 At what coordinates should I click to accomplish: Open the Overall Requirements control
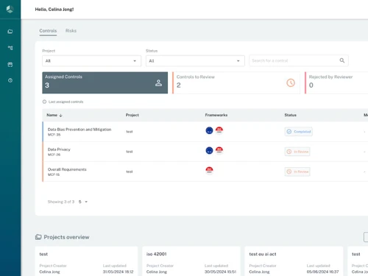(x=67, y=169)
